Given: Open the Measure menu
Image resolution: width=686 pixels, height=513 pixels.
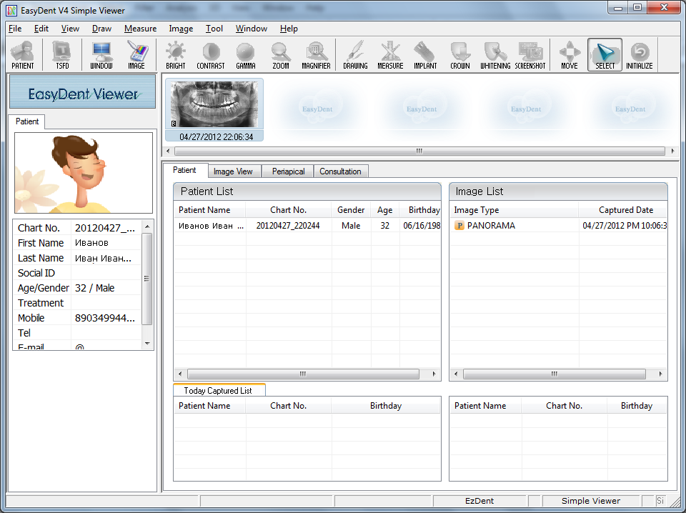Looking at the screenshot, I should pyautogui.click(x=141, y=29).
